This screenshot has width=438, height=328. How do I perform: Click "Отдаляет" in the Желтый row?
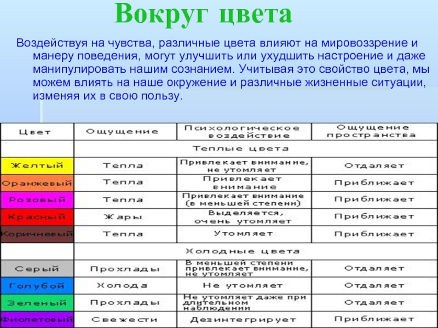click(374, 166)
